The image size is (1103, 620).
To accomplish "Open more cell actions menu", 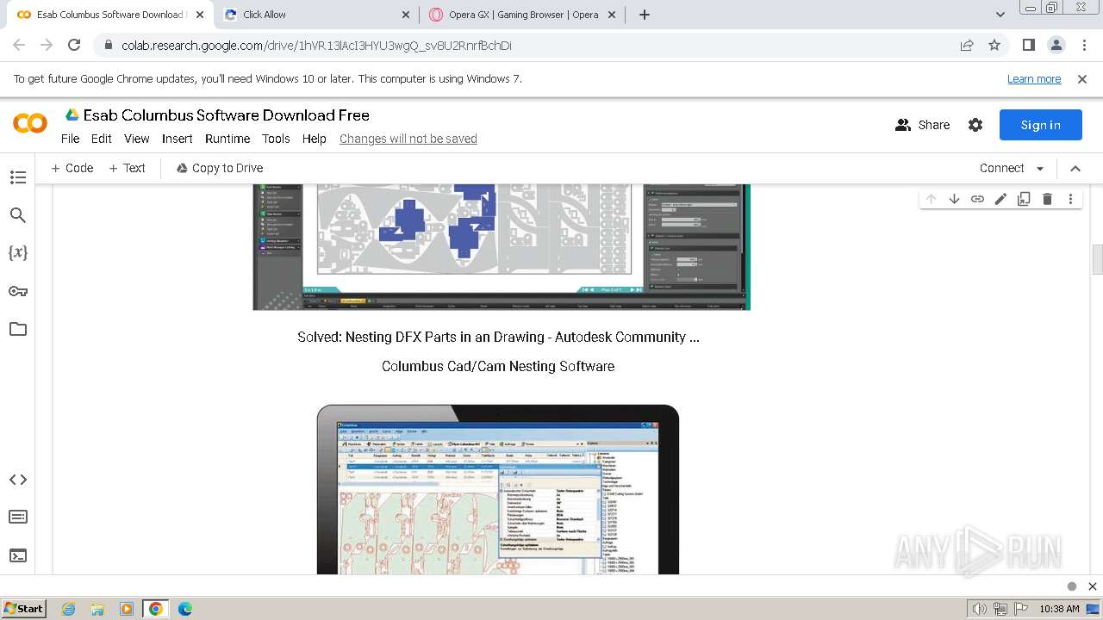I will (1070, 199).
